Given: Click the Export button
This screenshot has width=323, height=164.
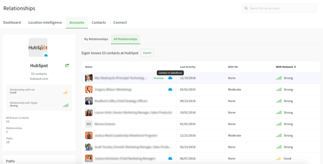Looking at the screenshot, I should 147,53.
